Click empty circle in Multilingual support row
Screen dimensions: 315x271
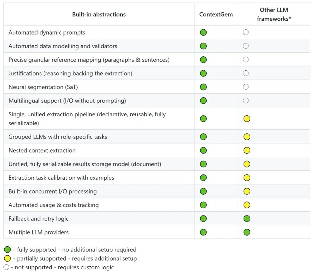pos(246,101)
